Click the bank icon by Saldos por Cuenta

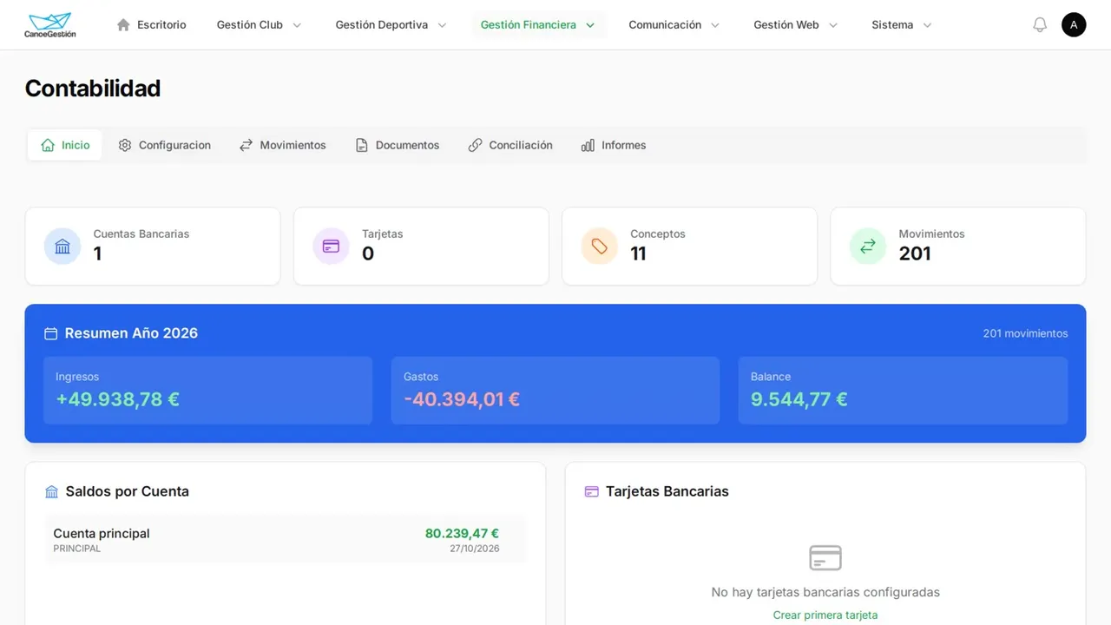[51, 491]
